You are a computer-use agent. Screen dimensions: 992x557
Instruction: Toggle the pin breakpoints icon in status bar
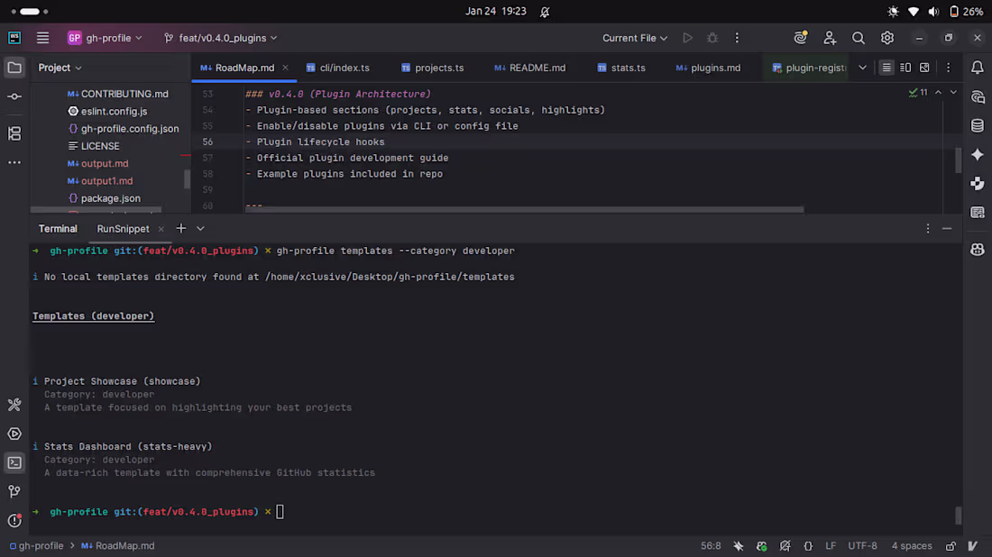click(738, 545)
